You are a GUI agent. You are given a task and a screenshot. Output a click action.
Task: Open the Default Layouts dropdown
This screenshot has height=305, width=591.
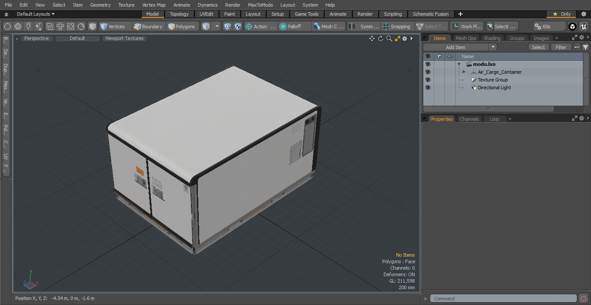coord(35,14)
